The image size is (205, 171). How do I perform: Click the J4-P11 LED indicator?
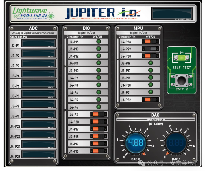pyautogui.click(x=99, y=63)
